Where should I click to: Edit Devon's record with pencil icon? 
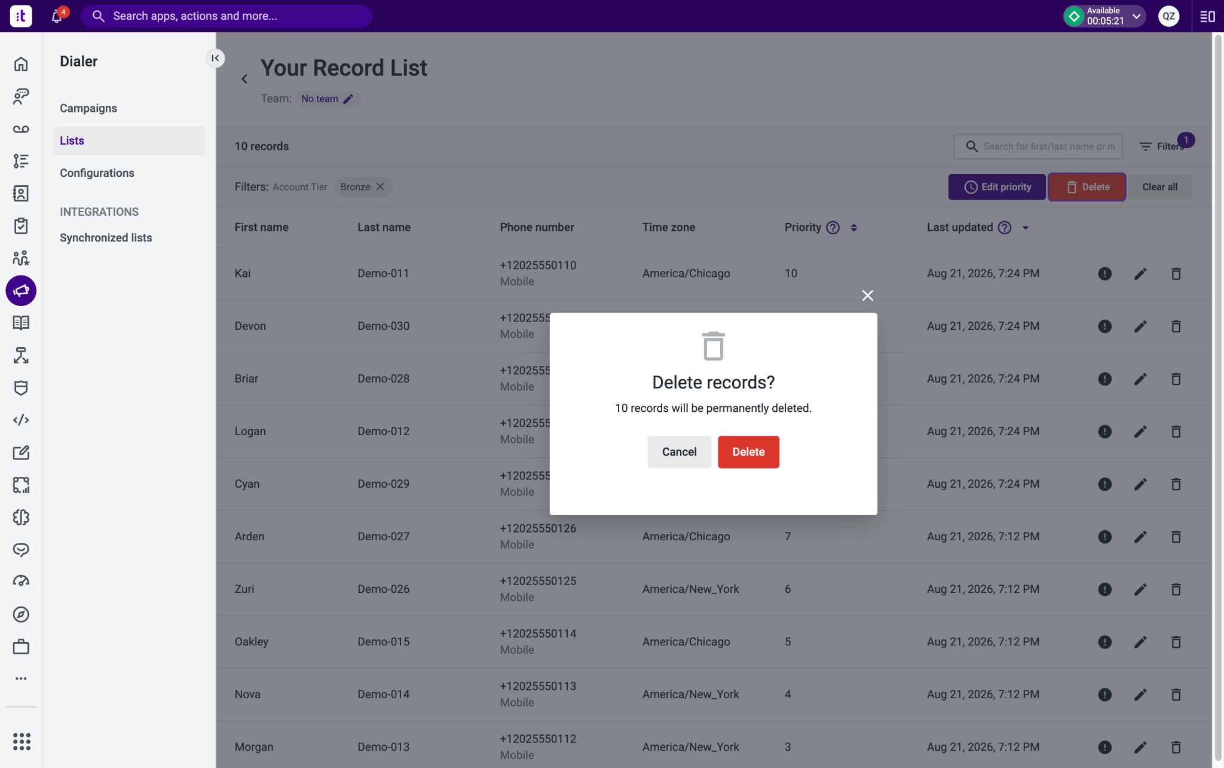tap(1140, 326)
